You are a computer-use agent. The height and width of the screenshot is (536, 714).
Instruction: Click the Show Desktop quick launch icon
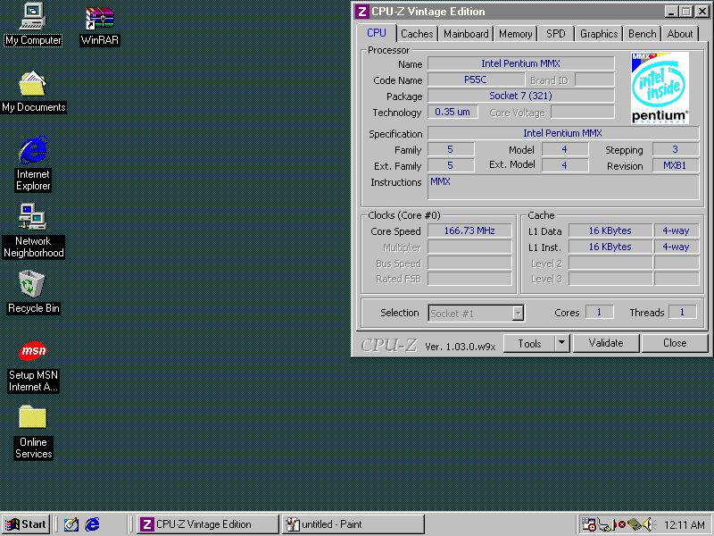click(x=71, y=524)
